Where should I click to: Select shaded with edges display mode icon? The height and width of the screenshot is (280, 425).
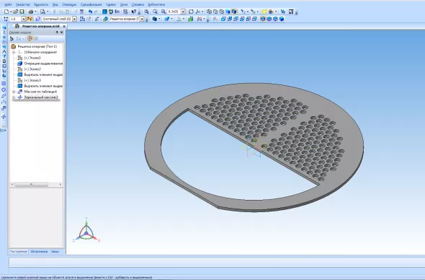tap(234, 12)
